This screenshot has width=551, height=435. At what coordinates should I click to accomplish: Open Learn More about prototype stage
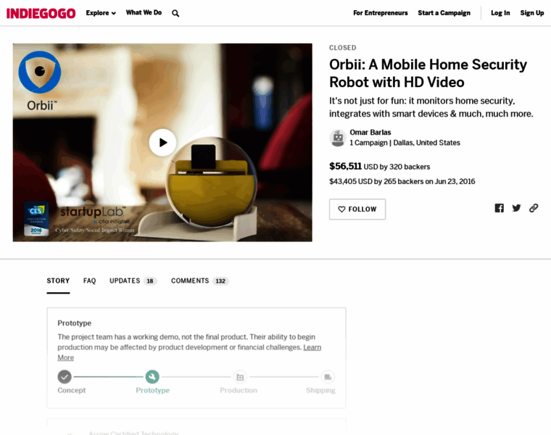[x=312, y=347]
